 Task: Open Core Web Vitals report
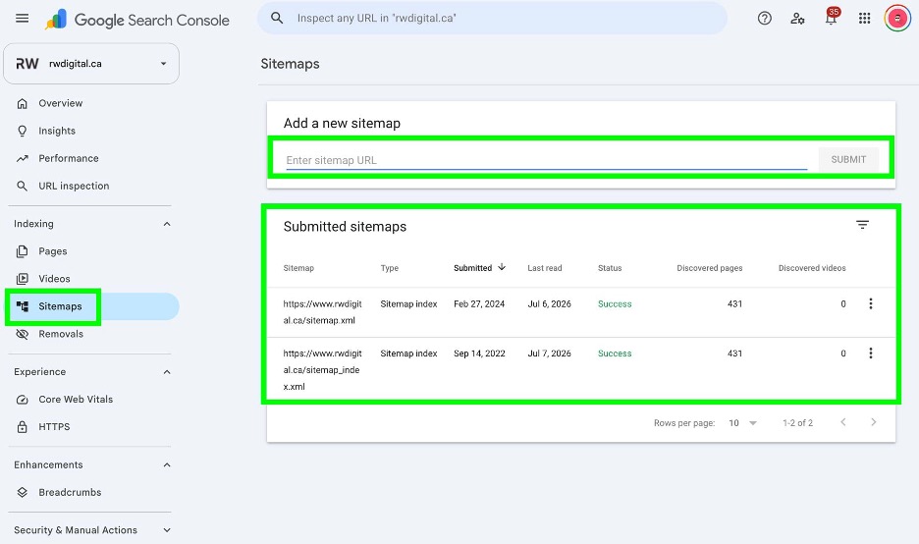pyautogui.click(x=76, y=400)
